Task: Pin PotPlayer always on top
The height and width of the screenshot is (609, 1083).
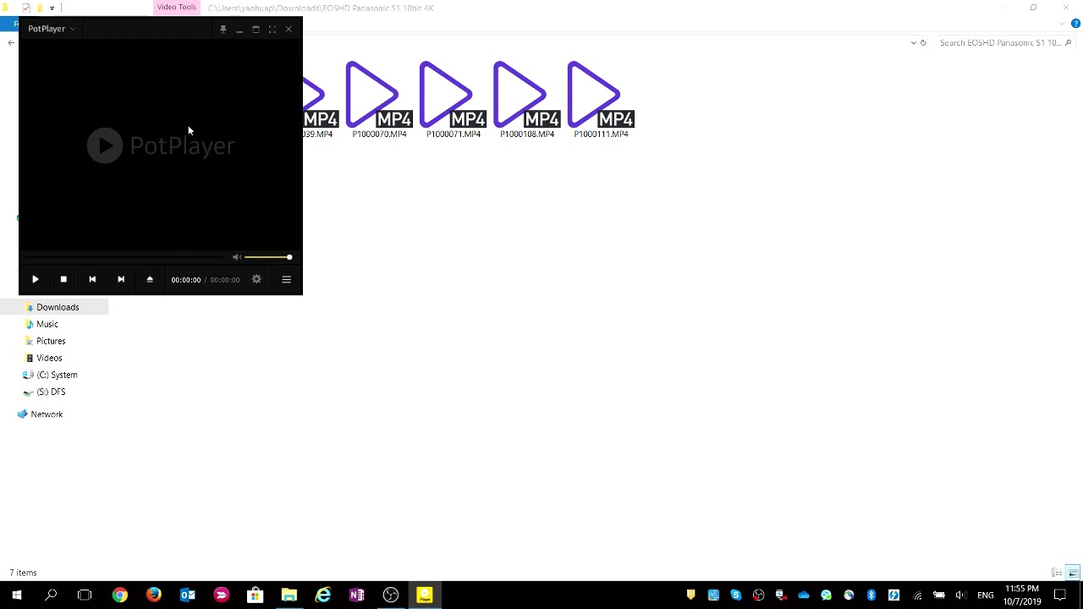Action: (223, 29)
